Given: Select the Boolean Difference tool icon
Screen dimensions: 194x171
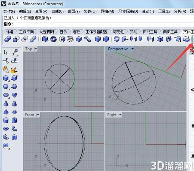Looking at the screenshot, I should (16, 39).
